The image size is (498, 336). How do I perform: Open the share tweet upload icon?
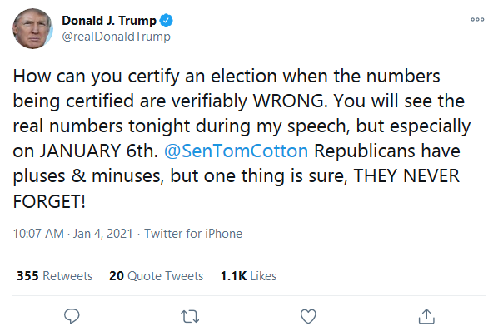426,316
